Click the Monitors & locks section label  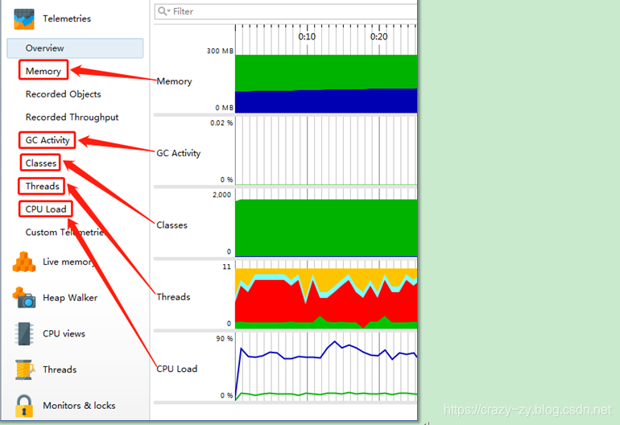click(79, 406)
